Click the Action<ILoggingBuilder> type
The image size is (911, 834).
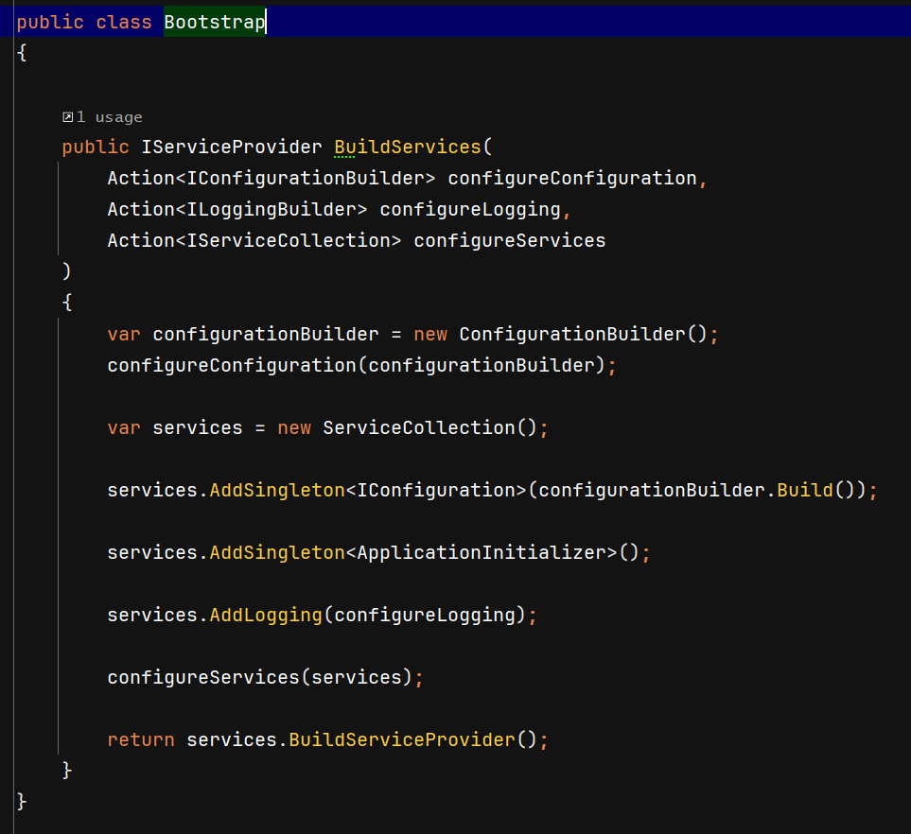pos(237,209)
